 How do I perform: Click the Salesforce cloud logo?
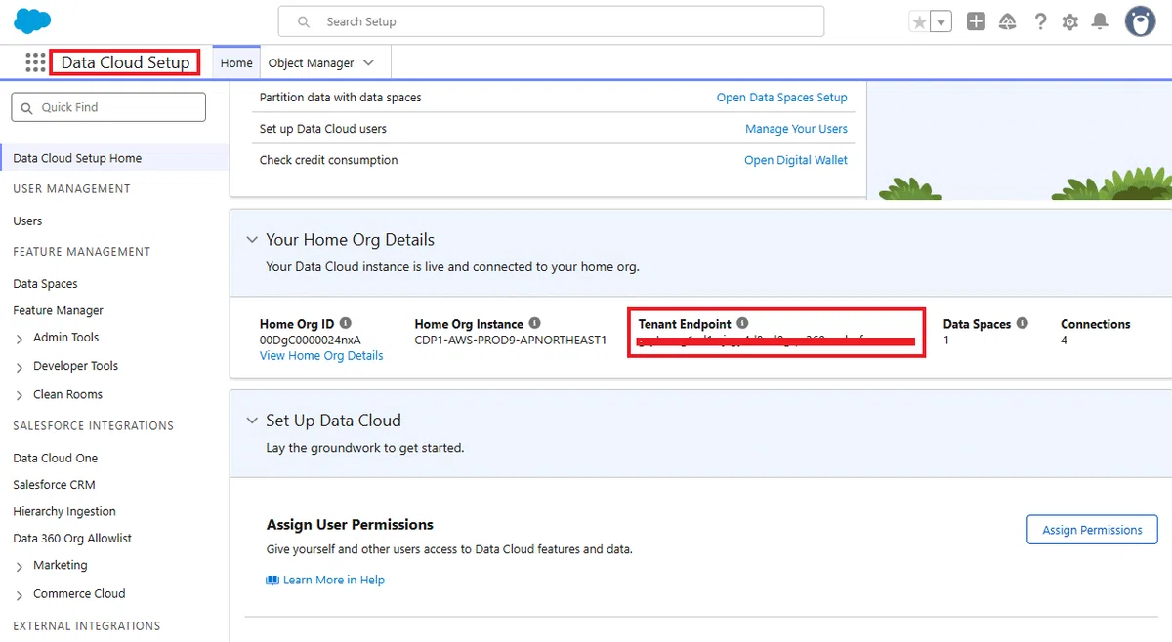click(x=32, y=20)
